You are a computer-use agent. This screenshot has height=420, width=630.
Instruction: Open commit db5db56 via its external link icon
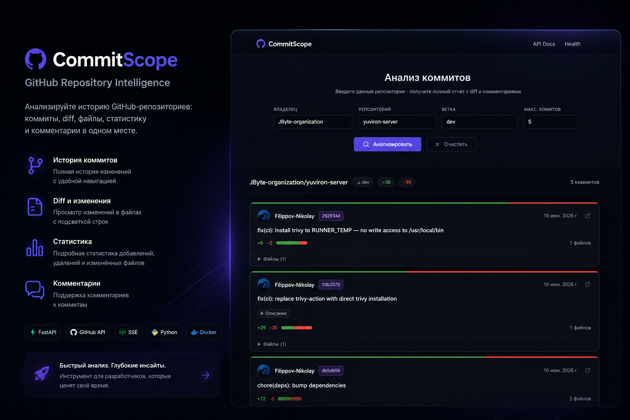pyautogui.click(x=588, y=370)
